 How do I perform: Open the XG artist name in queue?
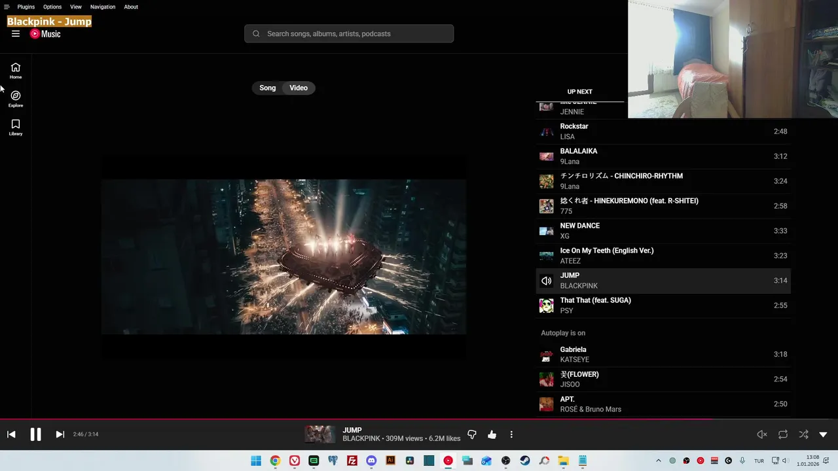click(564, 236)
